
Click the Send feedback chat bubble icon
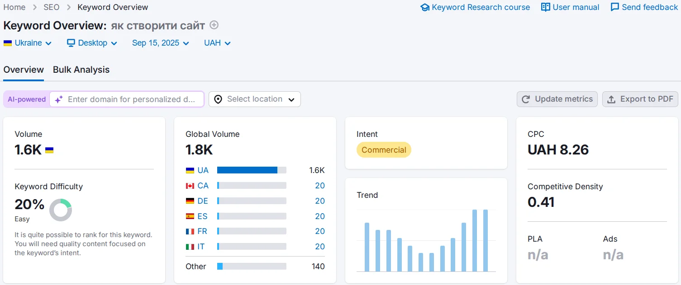614,7
